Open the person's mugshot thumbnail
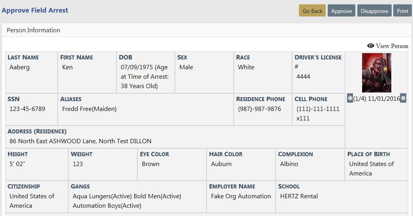This screenshot has width=413, height=216. coord(376,73)
